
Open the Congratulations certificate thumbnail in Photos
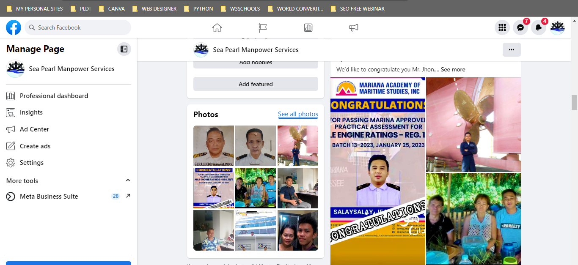[x=214, y=188]
